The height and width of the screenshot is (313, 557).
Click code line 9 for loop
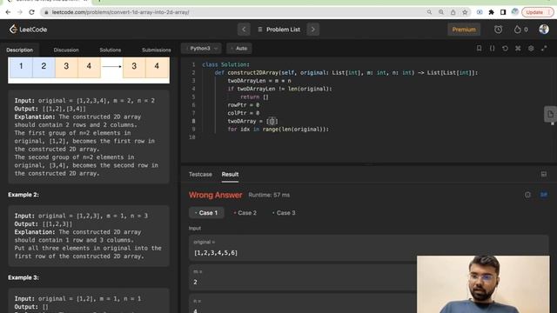point(278,130)
